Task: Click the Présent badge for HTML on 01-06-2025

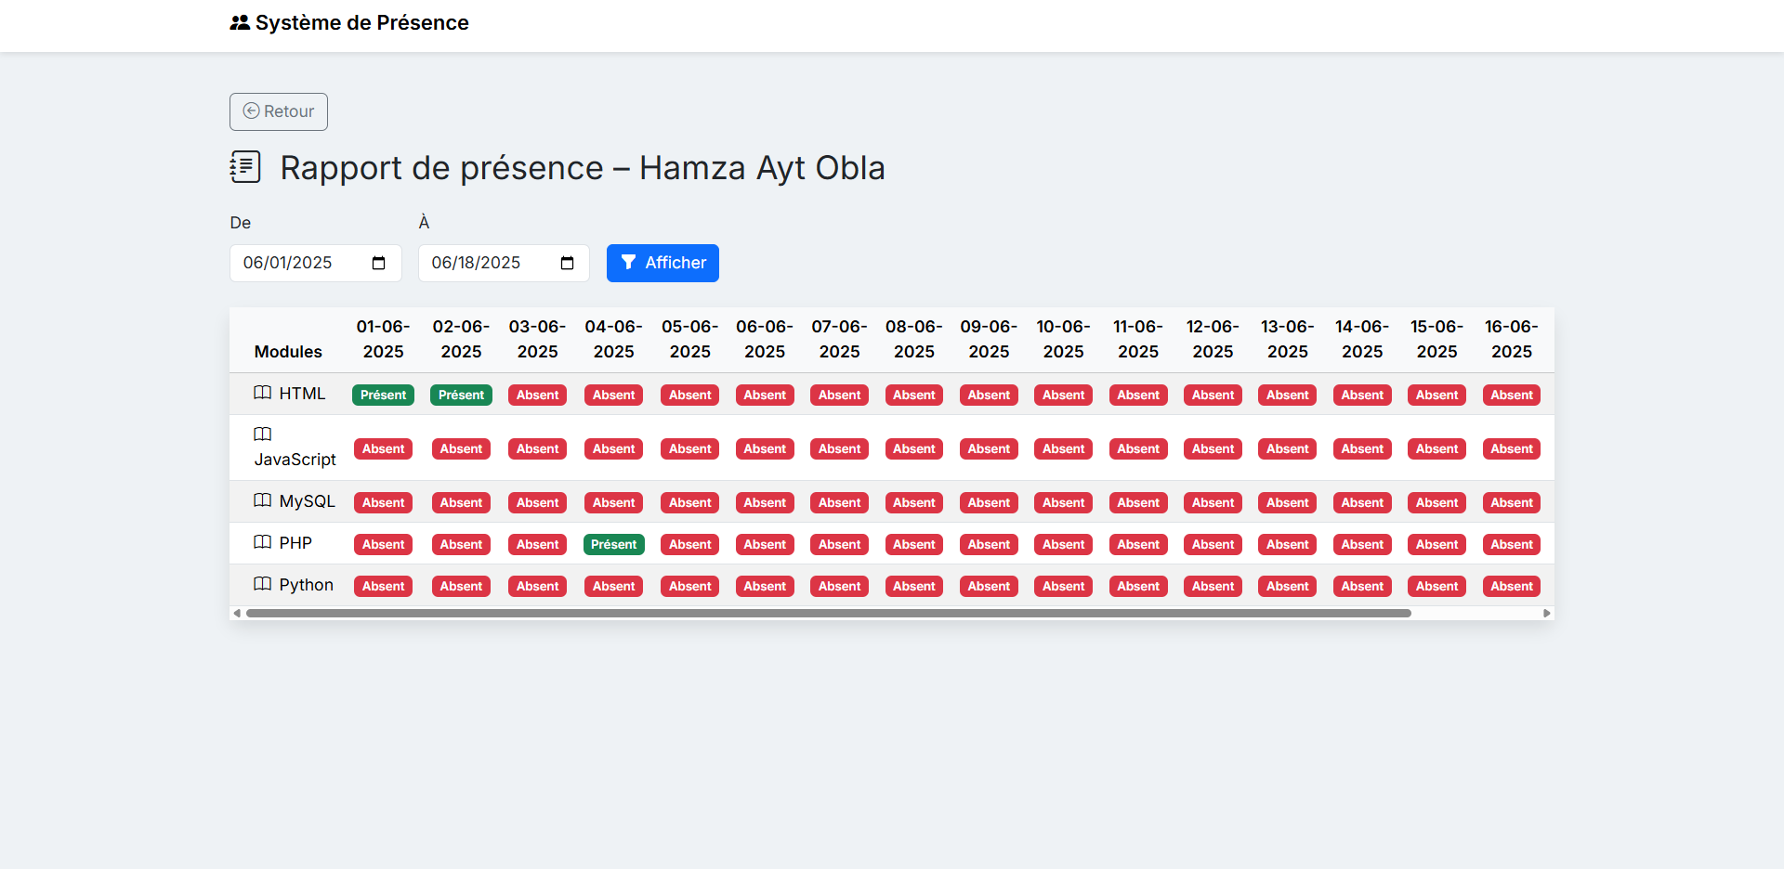Action: 383,395
